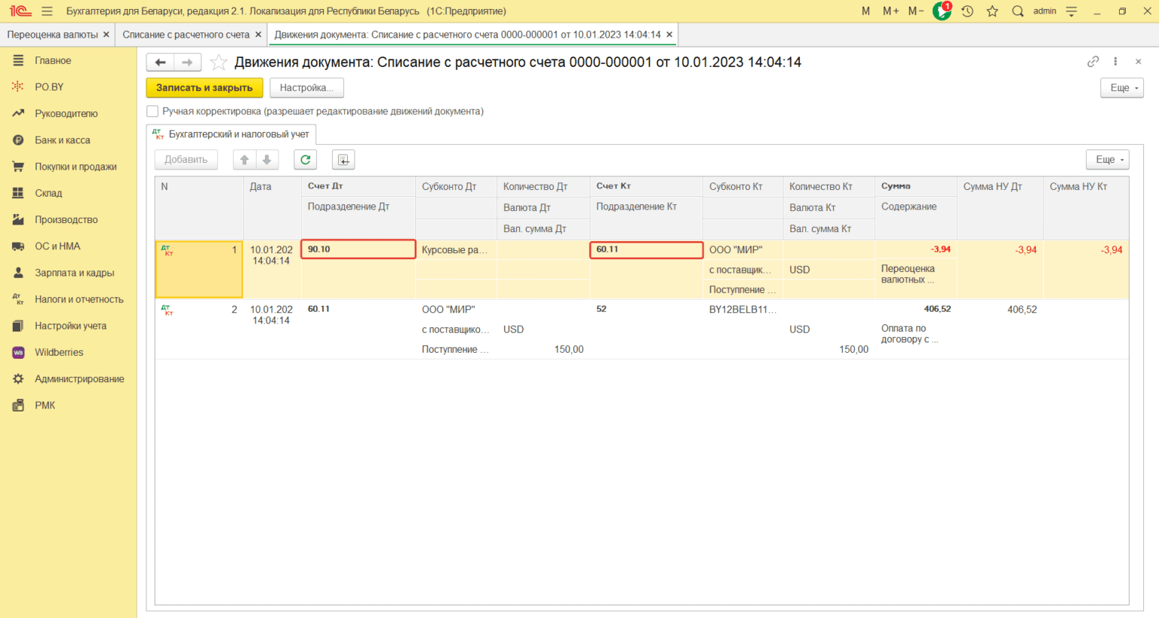Image resolution: width=1159 pixels, height=618 pixels.
Task: Click Записать и закрыть button
Action: pos(204,88)
